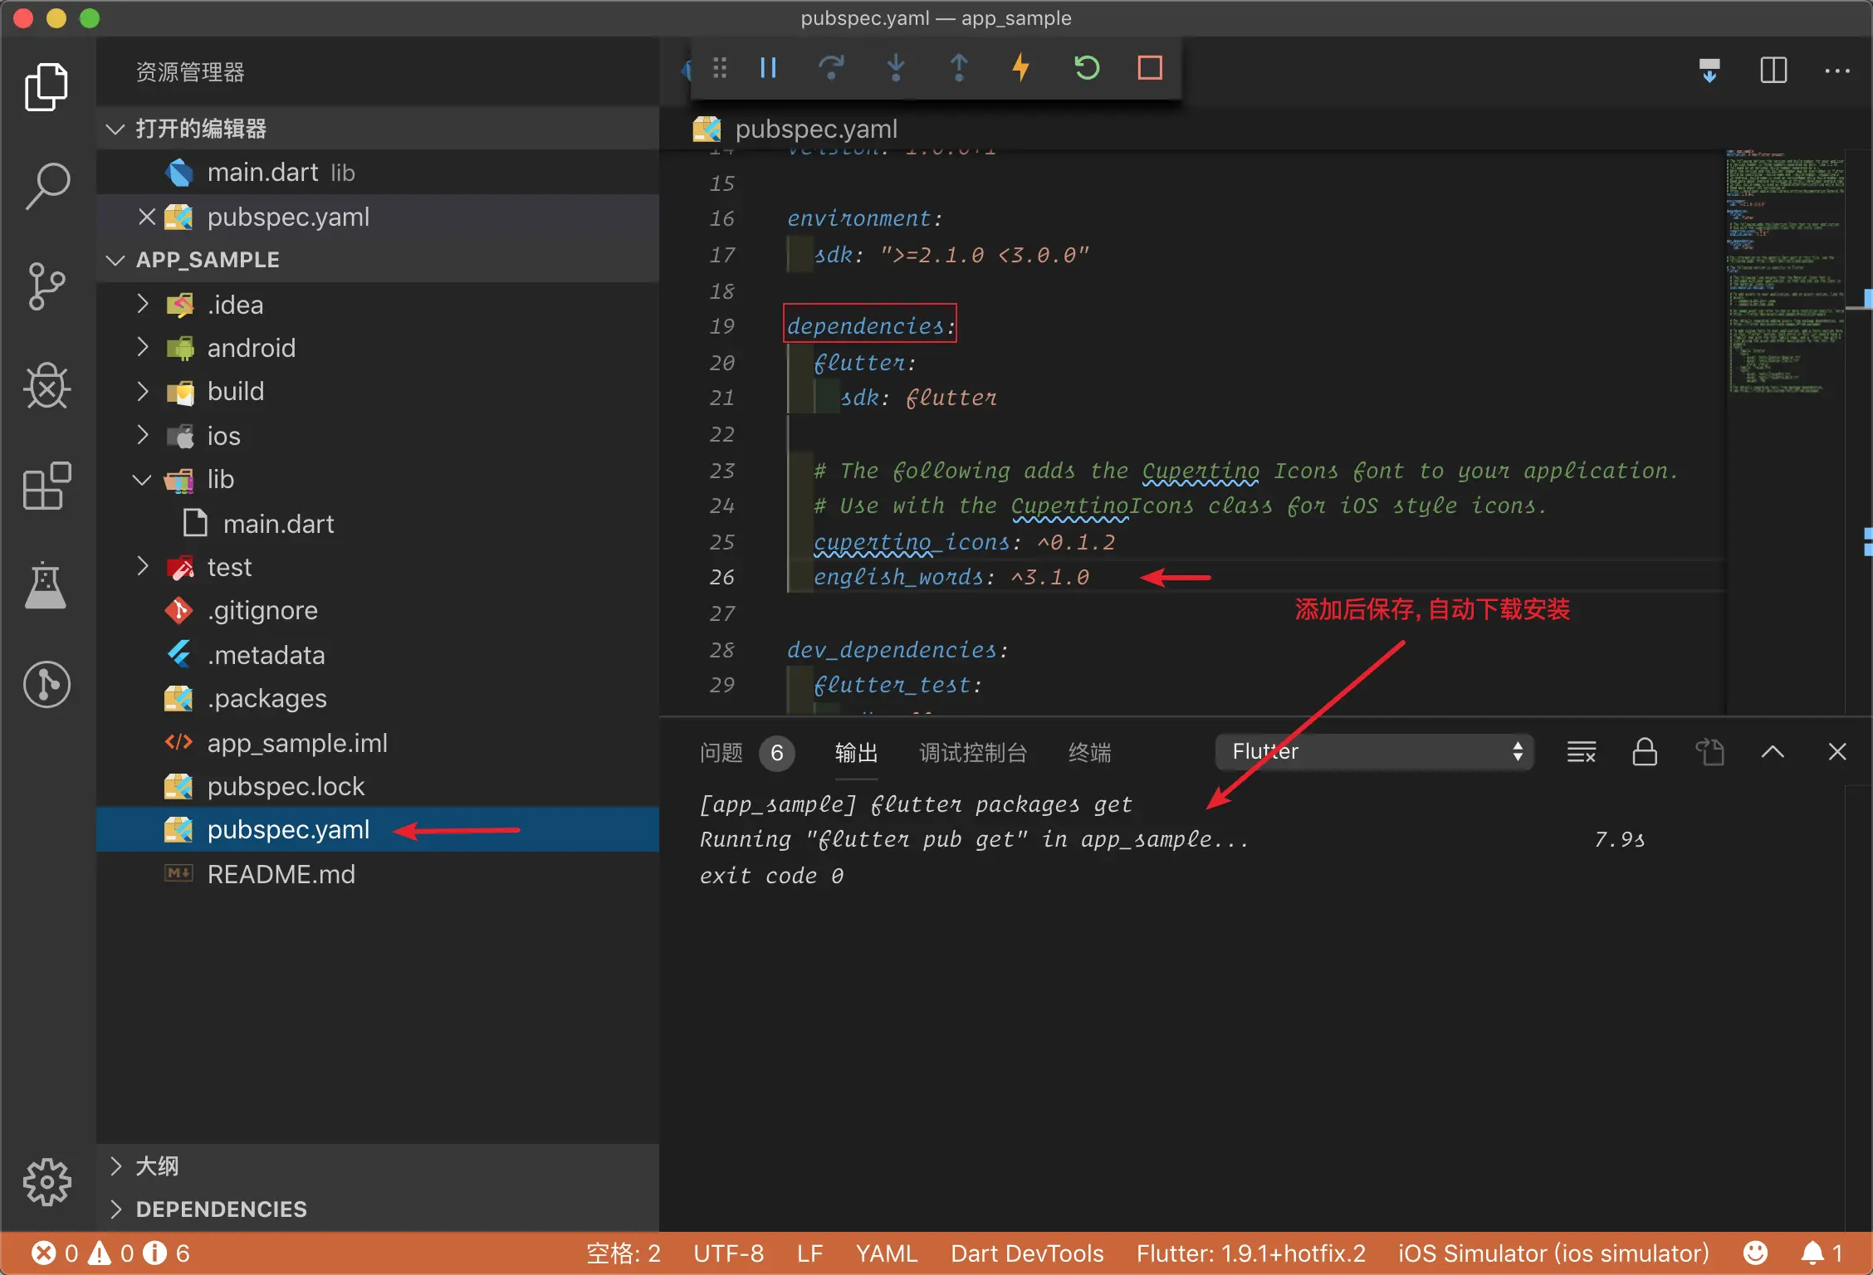
Task: Clear the output panel content
Action: pyautogui.click(x=1581, y=752)
